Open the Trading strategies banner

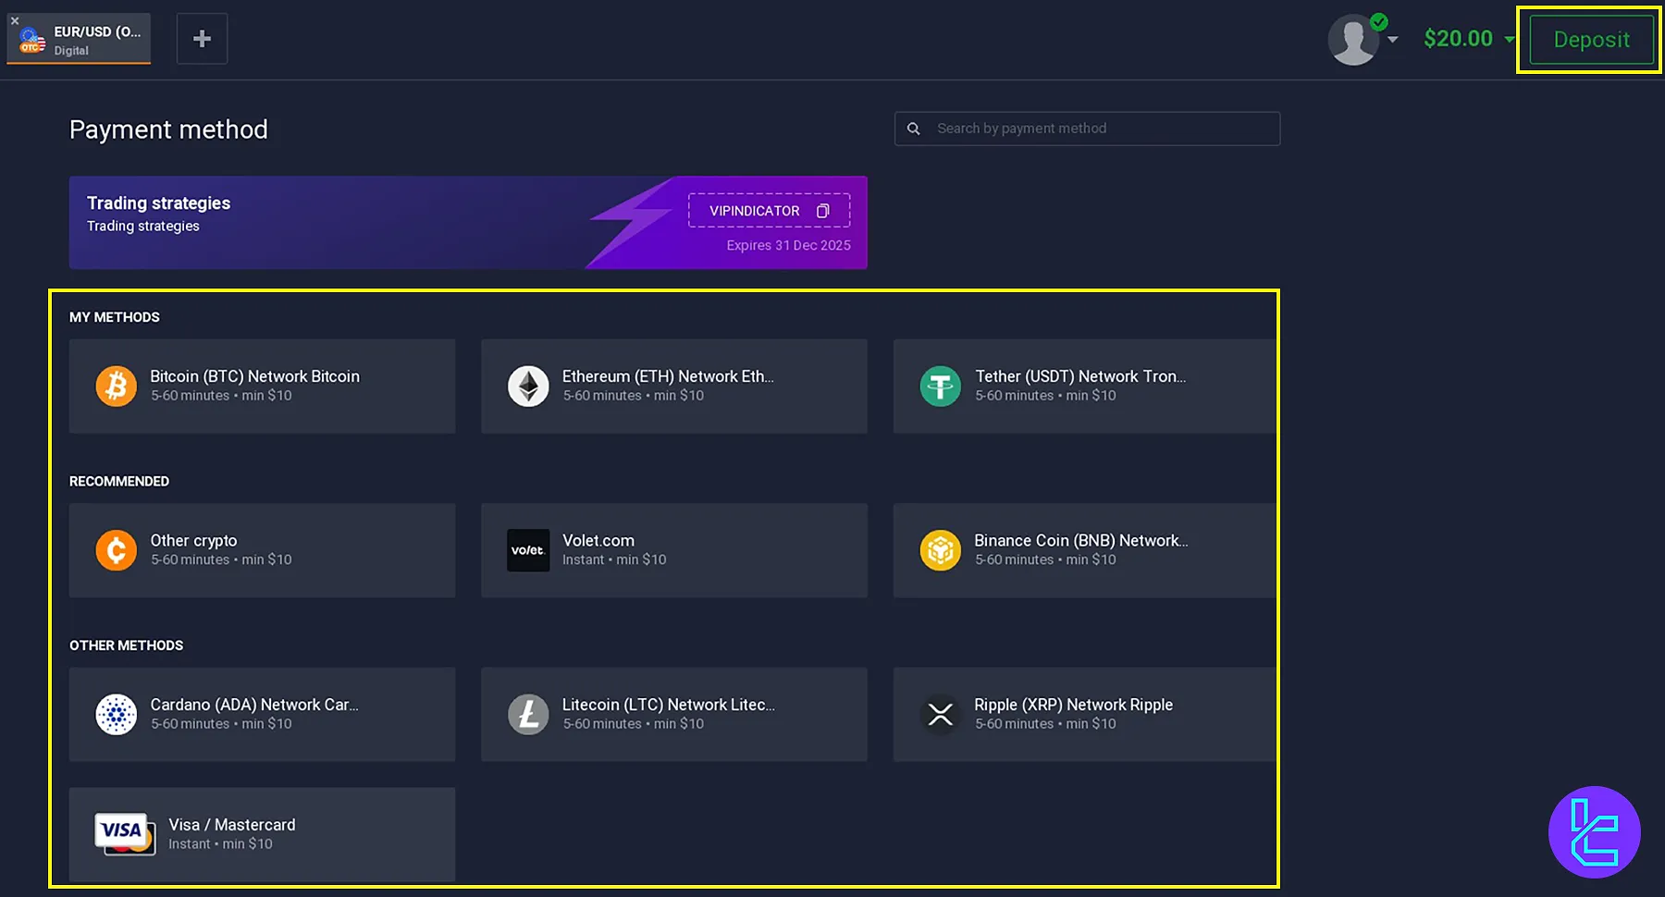468,223
